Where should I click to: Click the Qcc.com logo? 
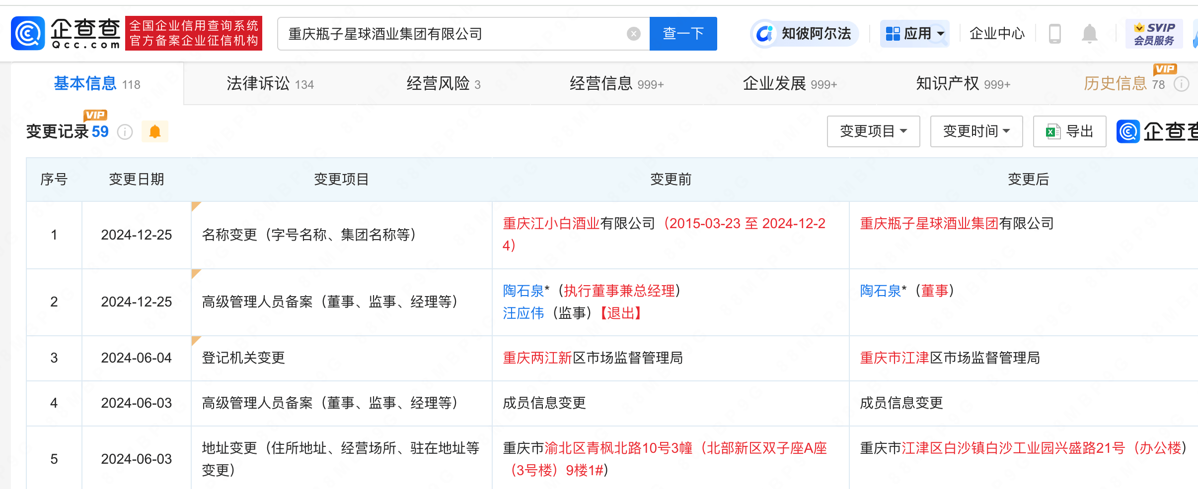pyautogui.click(x=66, y=33)
